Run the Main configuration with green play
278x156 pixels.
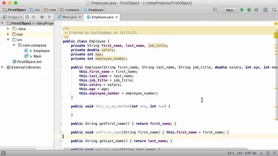[x=242, y=10]
